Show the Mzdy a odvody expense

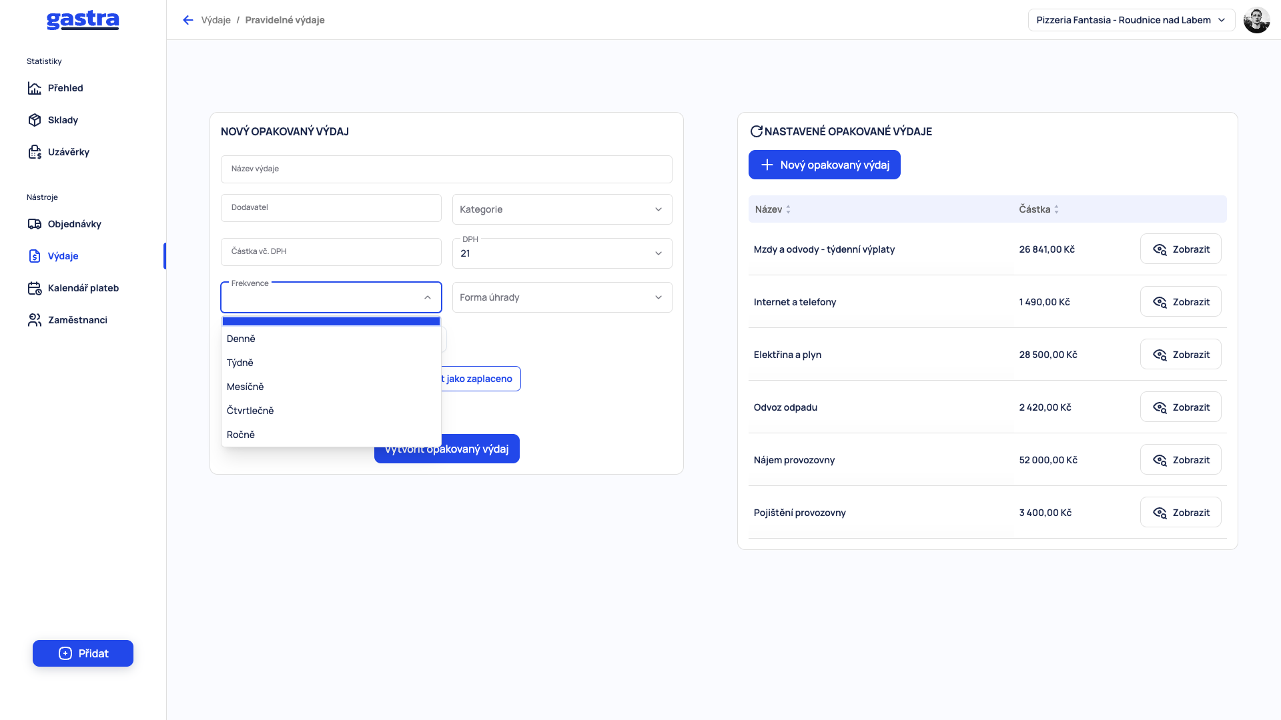coord(1180,249)
